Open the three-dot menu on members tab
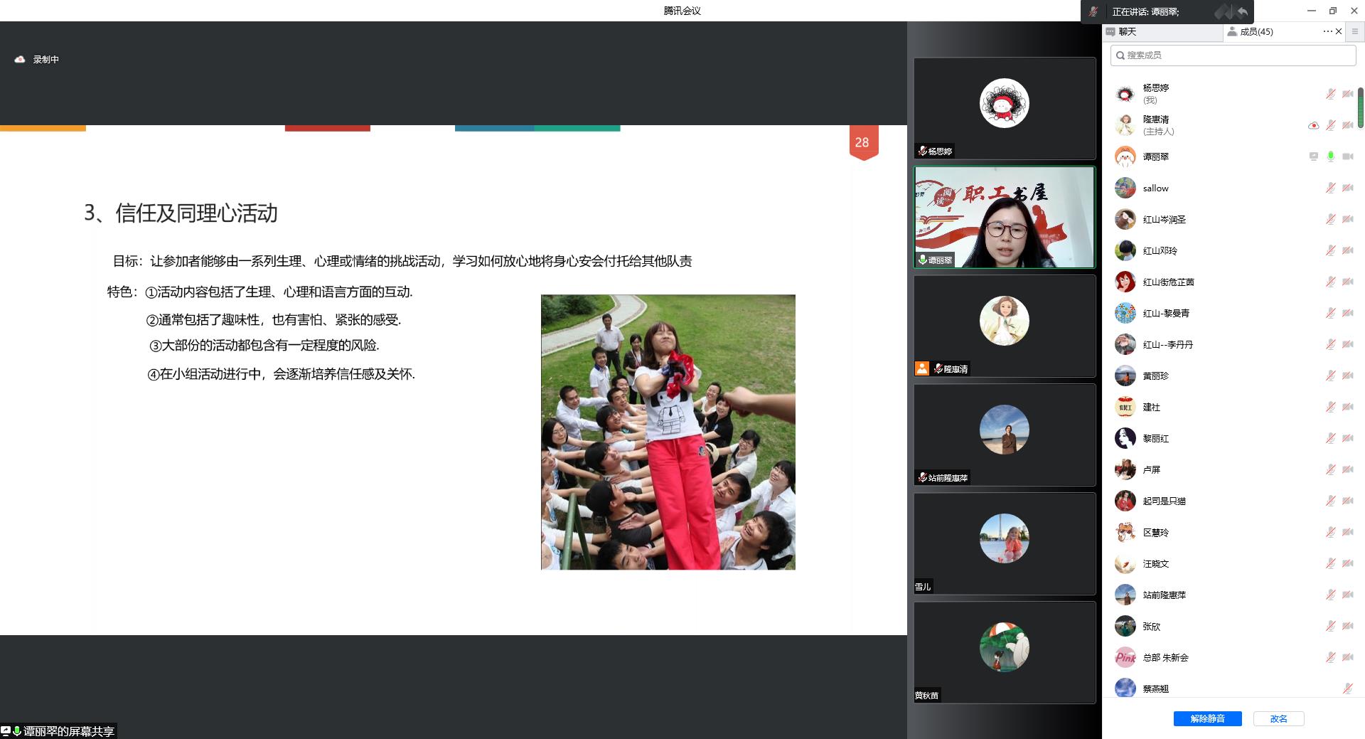This screenshot has height=739, width=1365. [1327, 31]
